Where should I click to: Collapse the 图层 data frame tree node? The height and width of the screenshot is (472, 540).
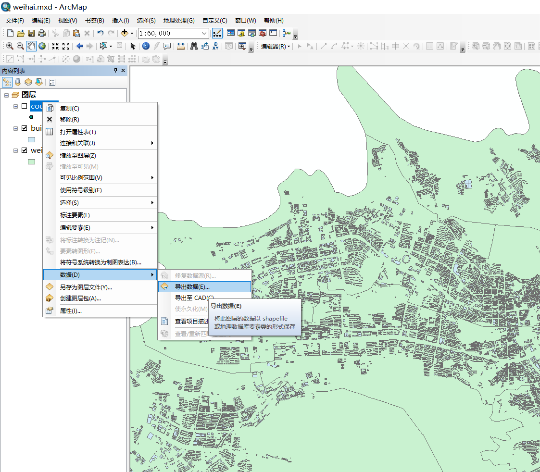point(6,95)
